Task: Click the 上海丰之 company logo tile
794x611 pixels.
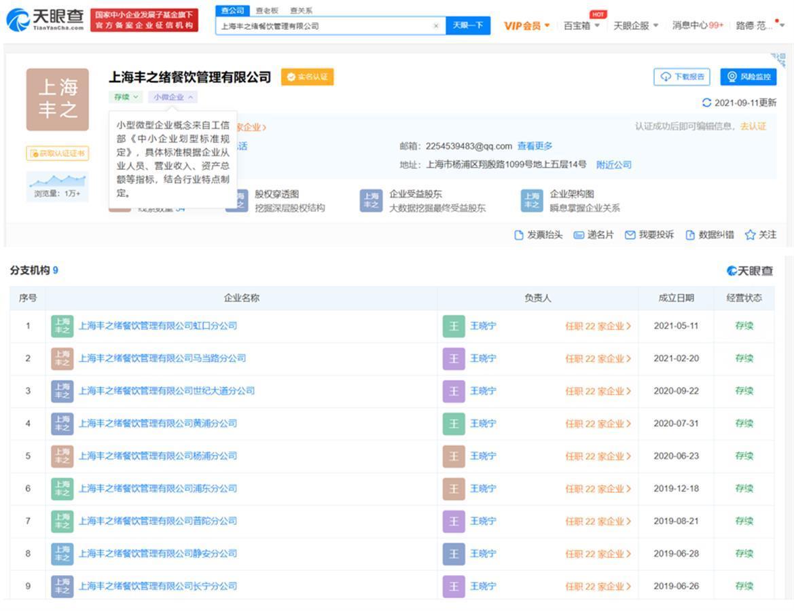Action: tap(58, 100)
